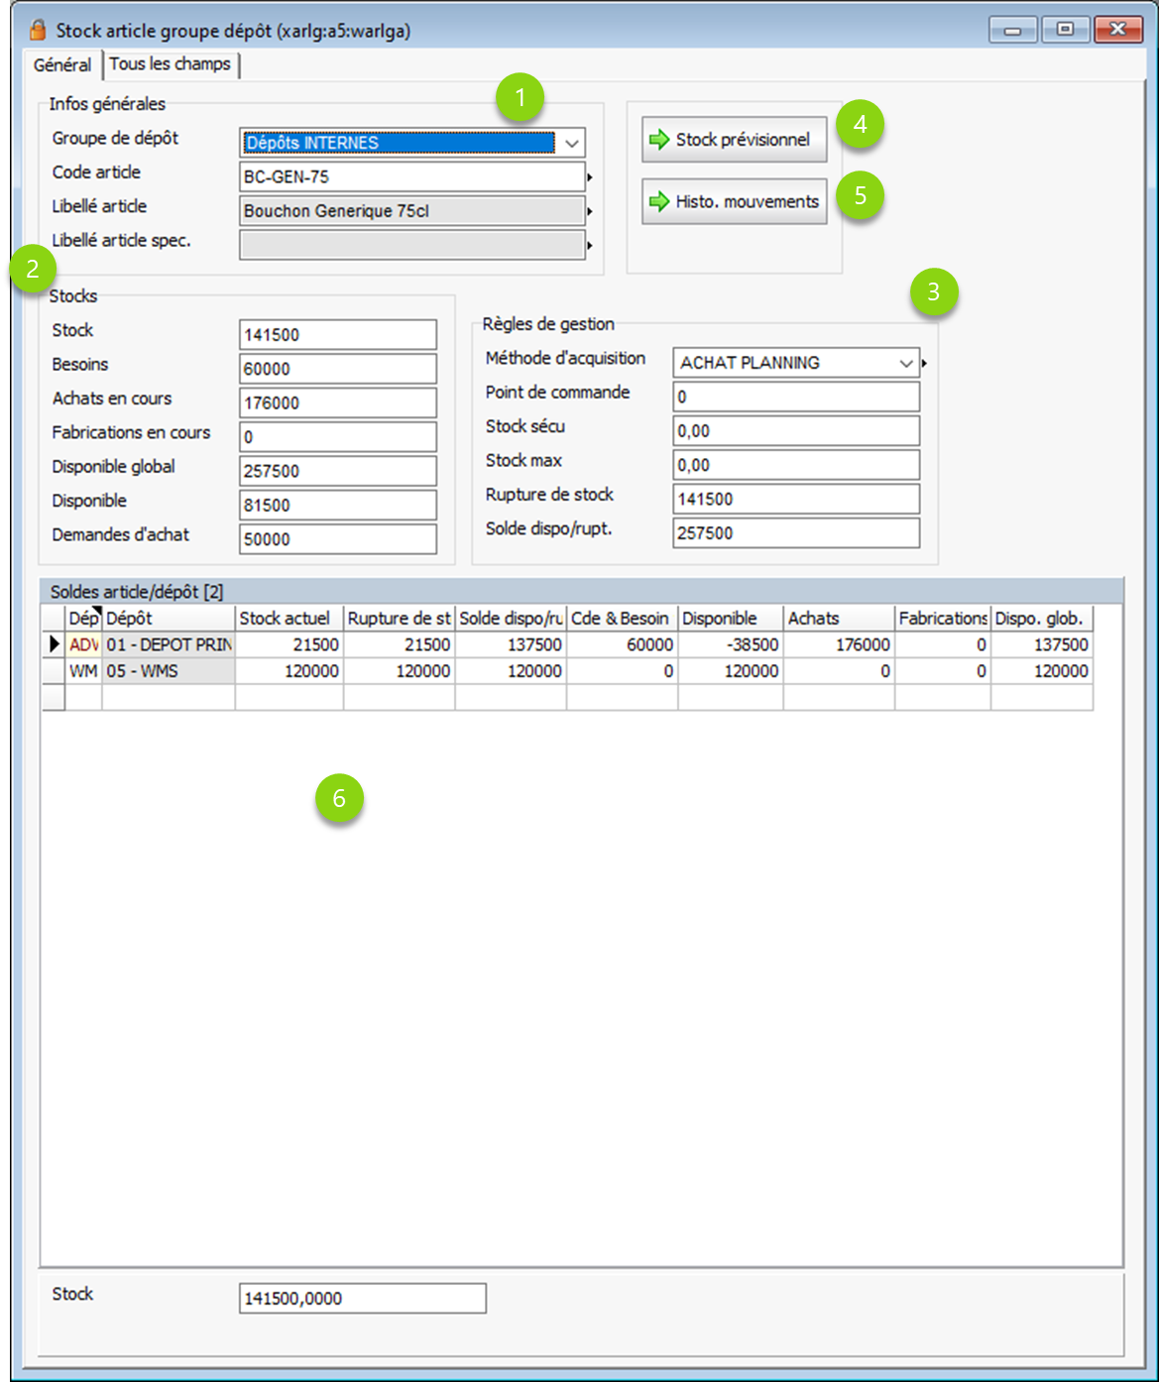Click small arrow next to Code article field
1159x1382 pixels.
pos(590,177)
